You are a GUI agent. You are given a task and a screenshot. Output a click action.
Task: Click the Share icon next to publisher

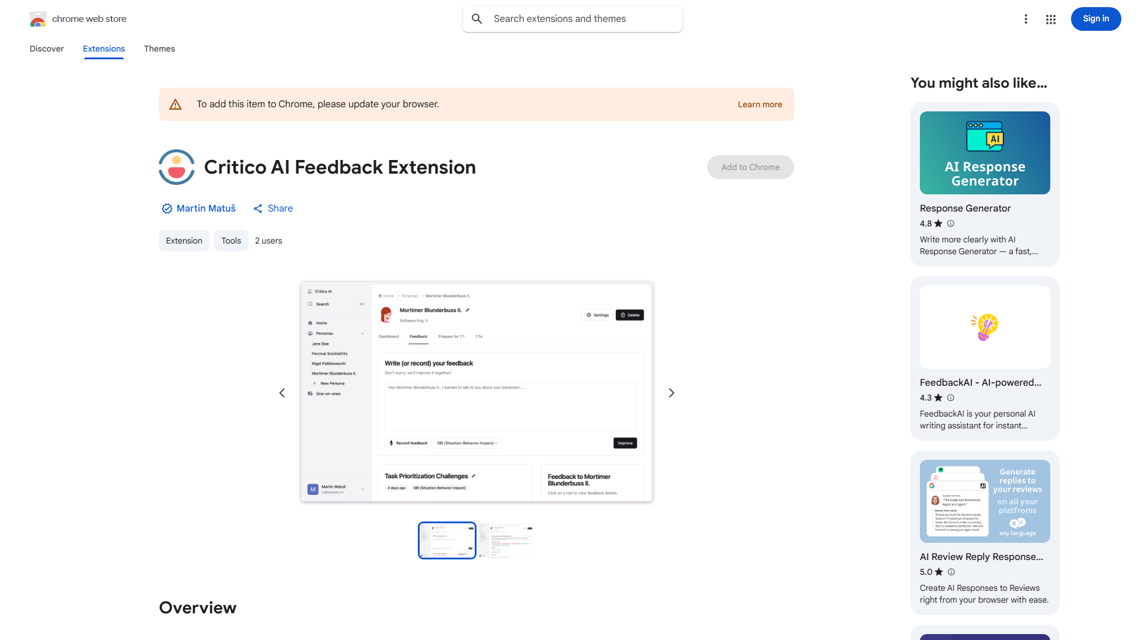pos(257,208)
